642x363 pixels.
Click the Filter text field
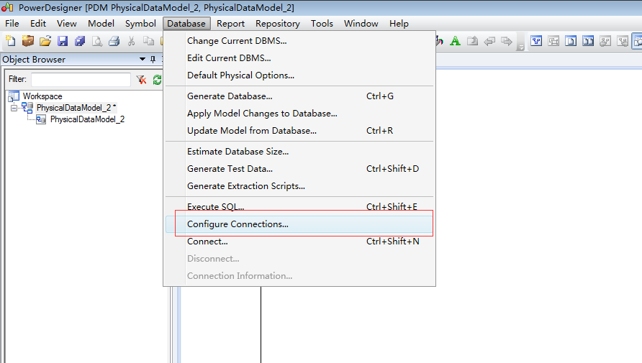pos(81,79)
